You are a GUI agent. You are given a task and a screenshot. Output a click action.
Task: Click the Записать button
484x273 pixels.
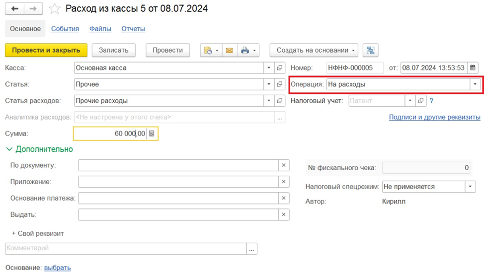114,50
